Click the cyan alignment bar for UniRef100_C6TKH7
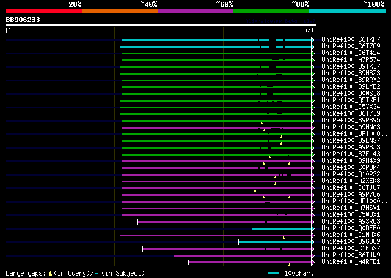Screen dimensions: 391x278 (x=216, y=40)
